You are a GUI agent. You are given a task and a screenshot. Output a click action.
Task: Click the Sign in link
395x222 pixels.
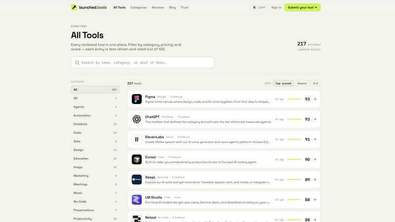tap(276, 7)
